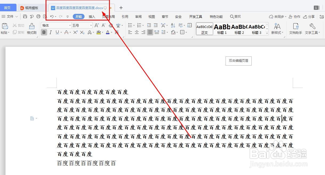Click the Redo arrow icon

(x=61, y=17)
